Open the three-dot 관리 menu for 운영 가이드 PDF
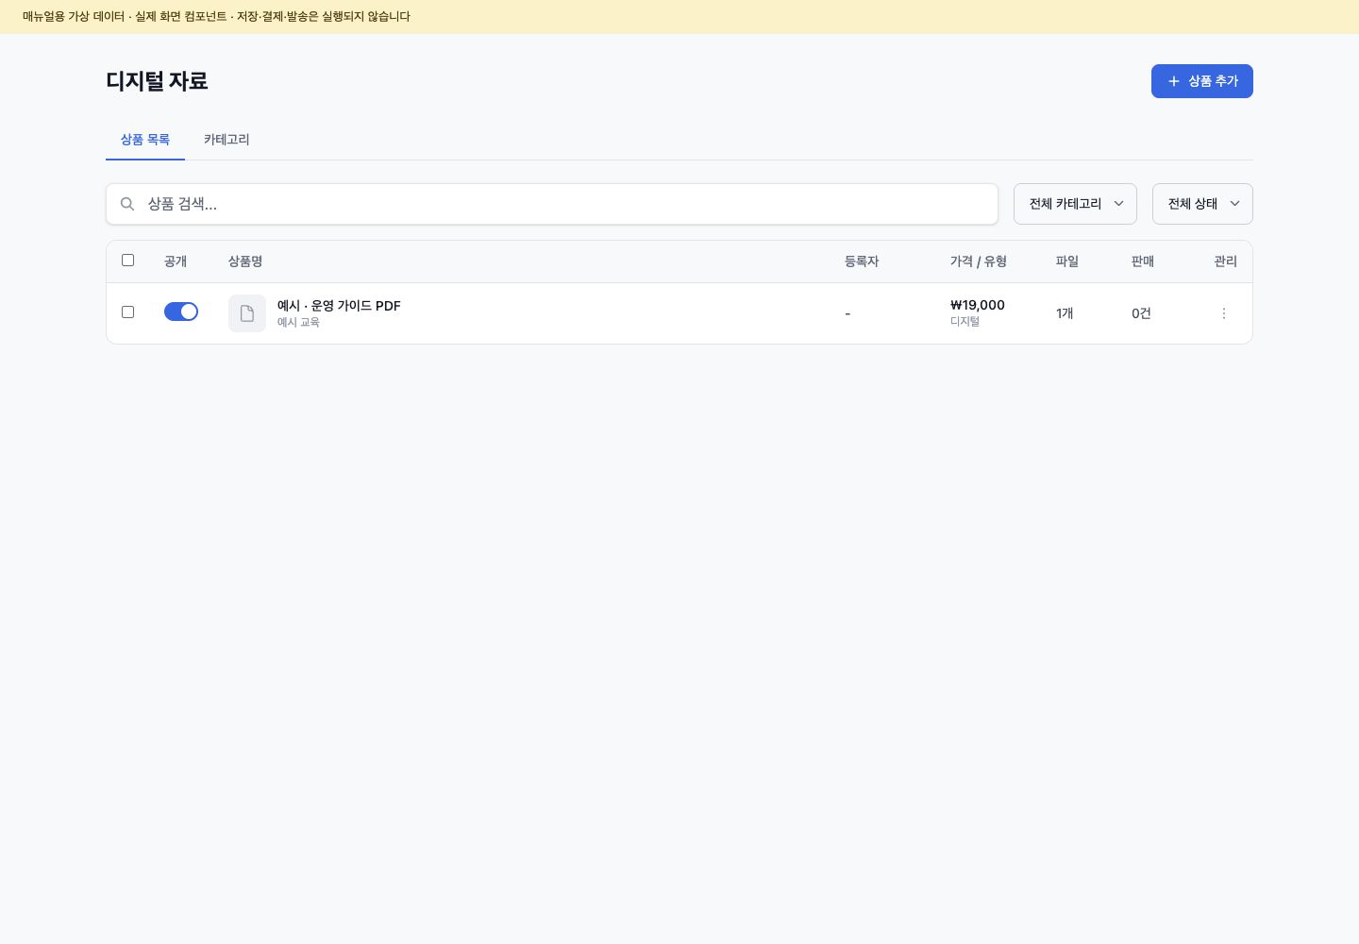This screenshot has height=944, width=1359. point(1224,313)
